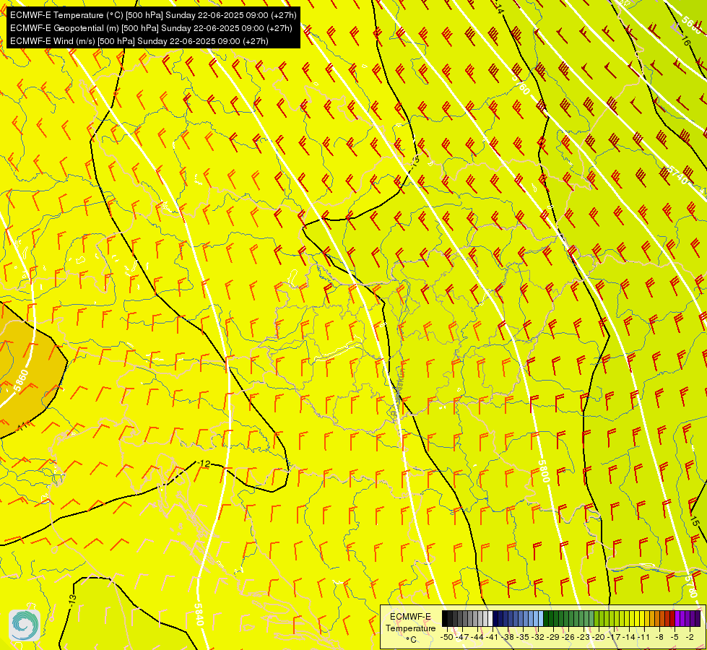
Task: Click the -8 value in the legend
Action: pyautogui.click(x=659, y=637)
